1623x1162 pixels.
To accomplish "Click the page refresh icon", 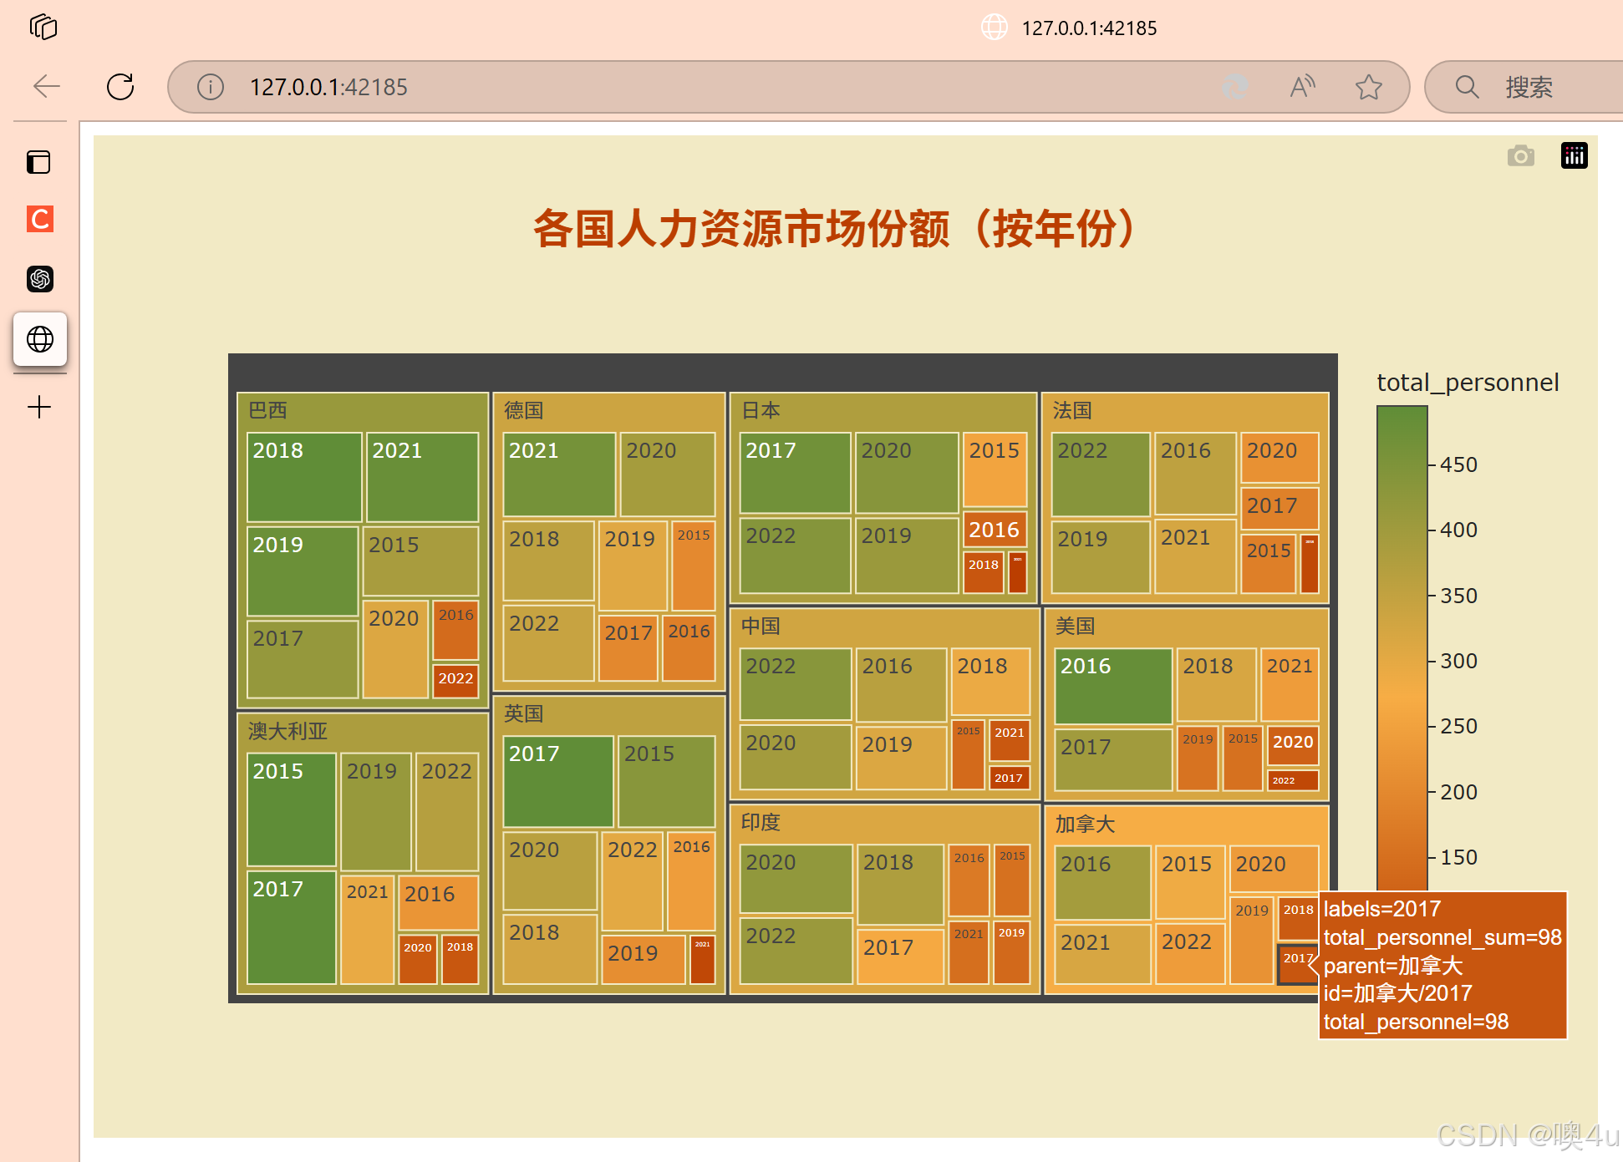I will point(120,86).
